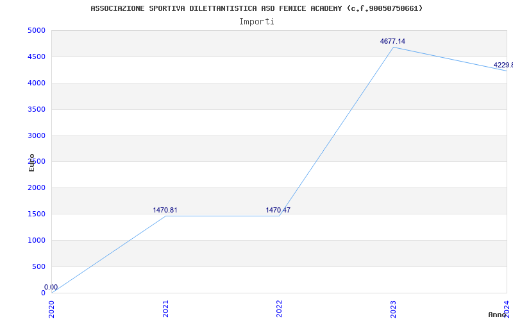Click the 2022 x-axis label
Image resolution: width=513 pixels, height=321 pixels.
[x=279, y=309]
